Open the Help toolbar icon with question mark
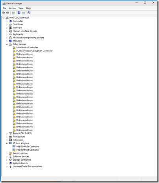This screenshot has height=183, width=159. click(19, 13)
